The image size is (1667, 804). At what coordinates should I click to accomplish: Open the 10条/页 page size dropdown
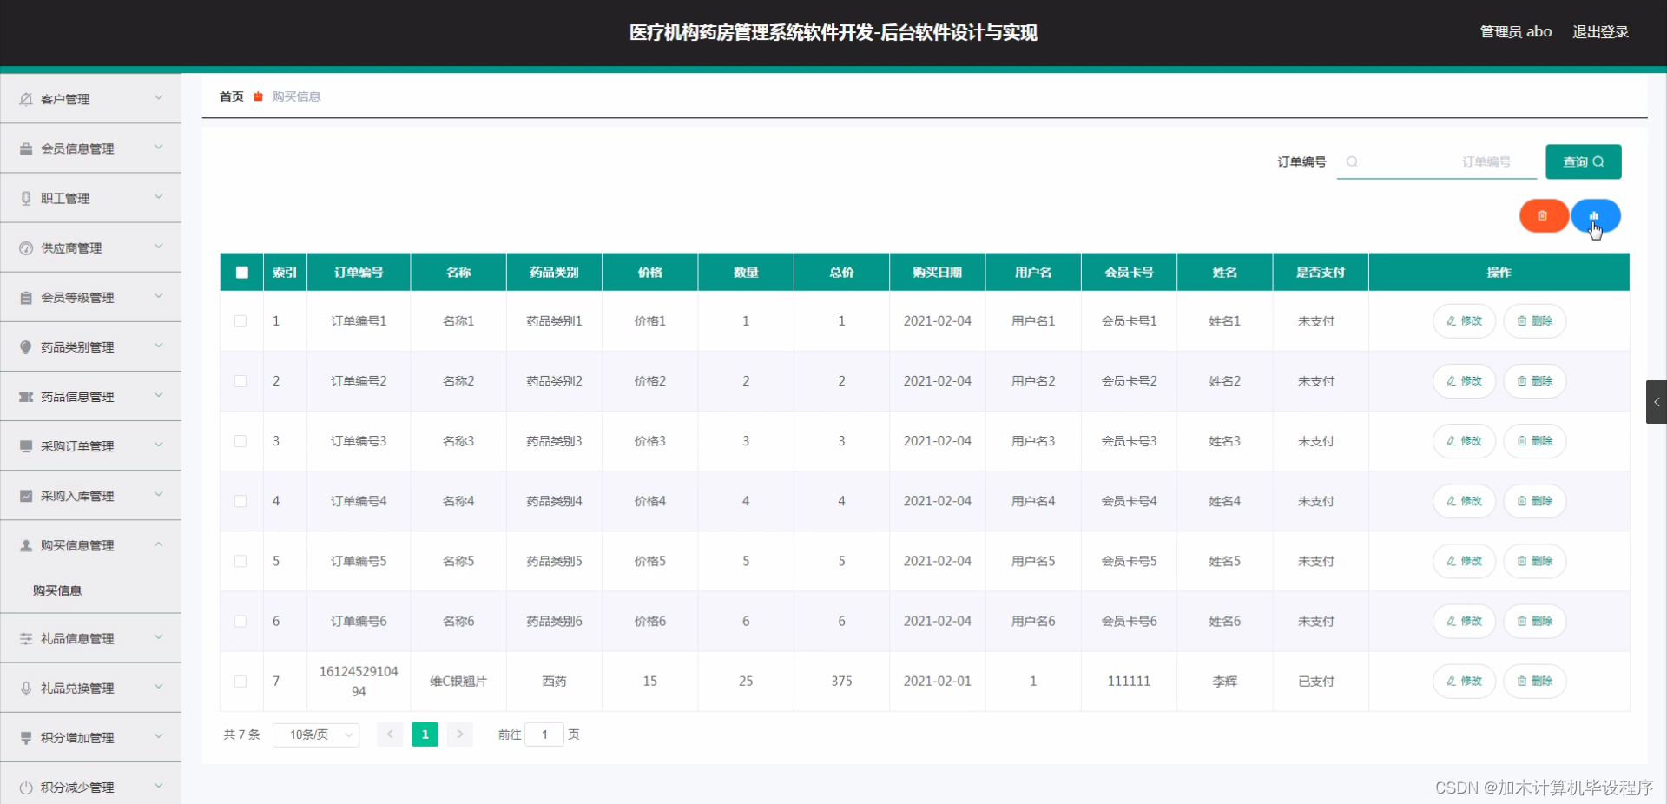pos(315,735)
